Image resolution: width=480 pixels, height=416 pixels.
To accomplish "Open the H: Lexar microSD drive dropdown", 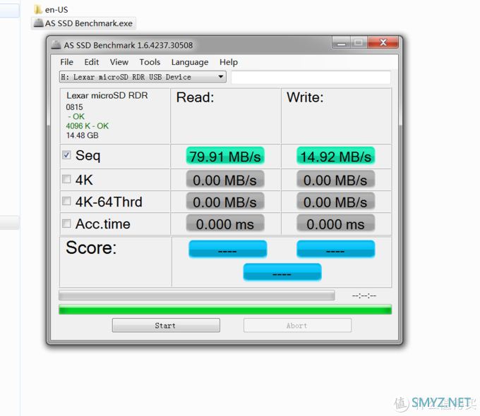I will pyautogui.click(x=143, y=77).
